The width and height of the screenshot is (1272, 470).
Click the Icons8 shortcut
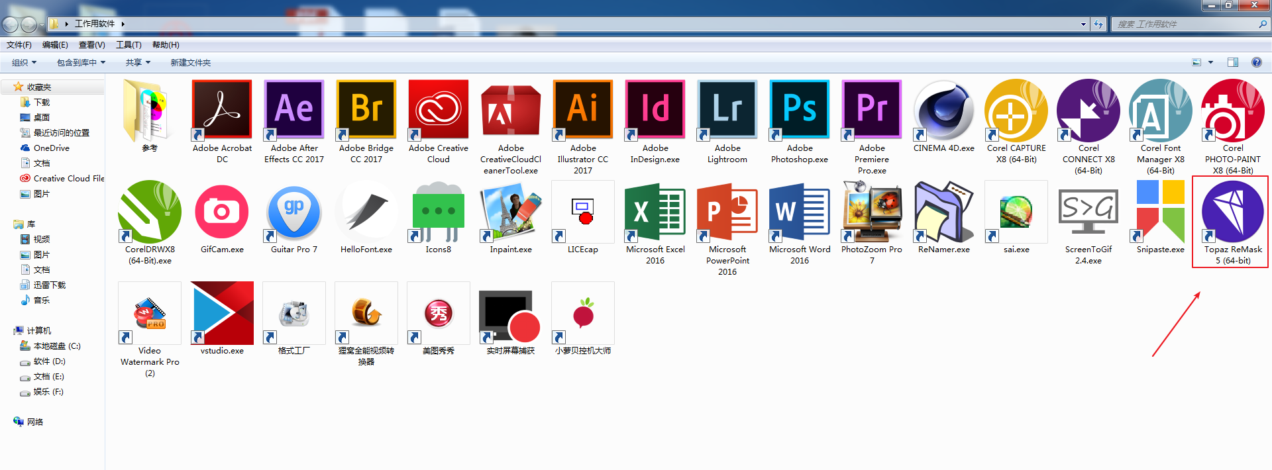coord(439,211)
